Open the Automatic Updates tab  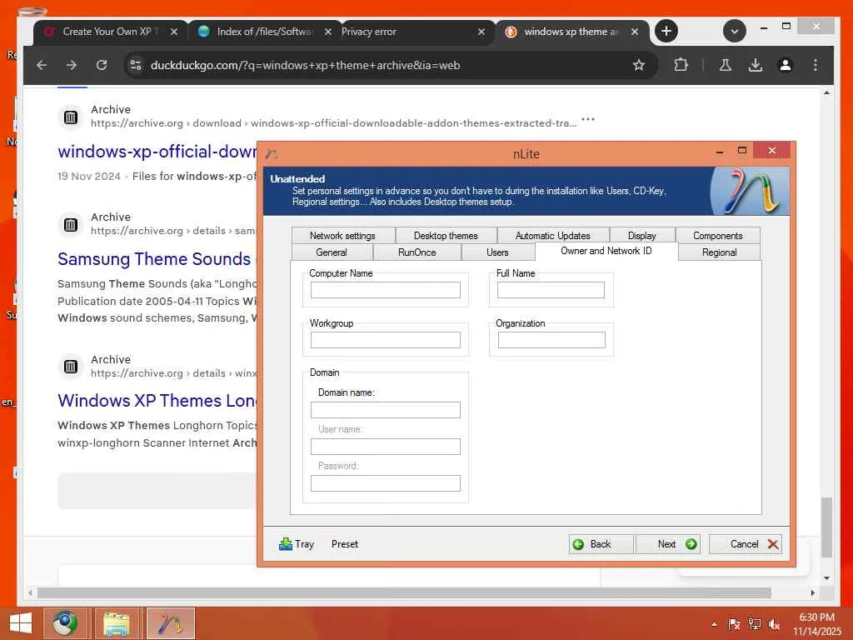(553, 235)
